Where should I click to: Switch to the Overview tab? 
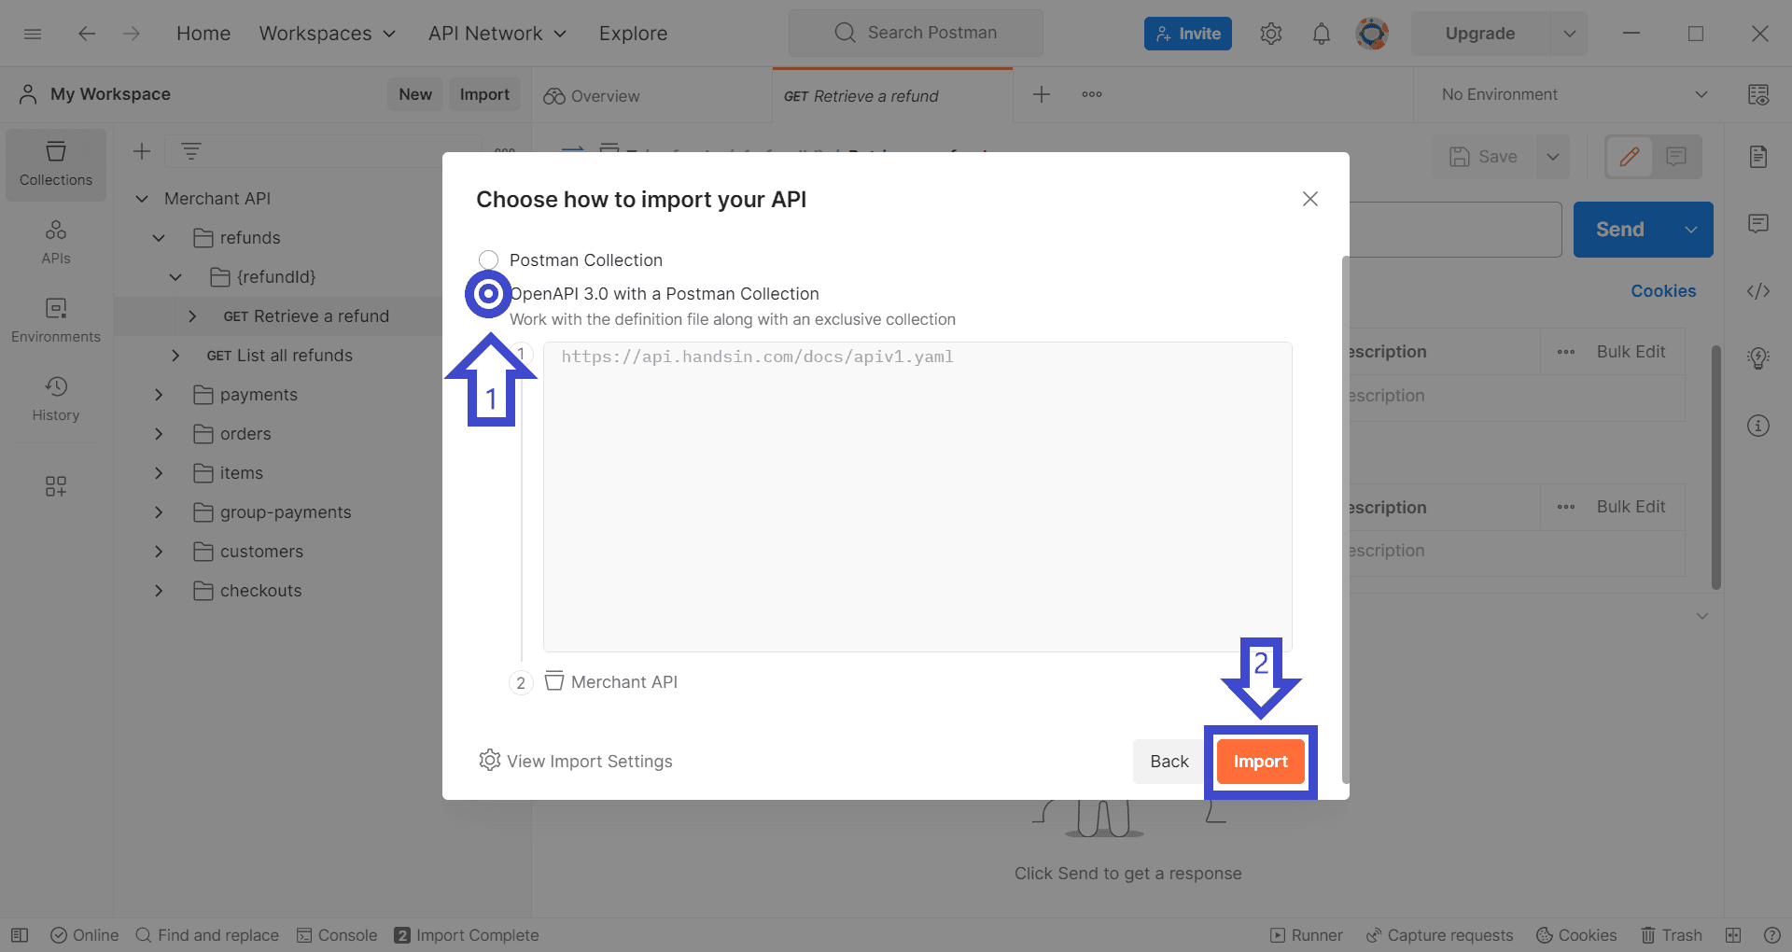652,95
